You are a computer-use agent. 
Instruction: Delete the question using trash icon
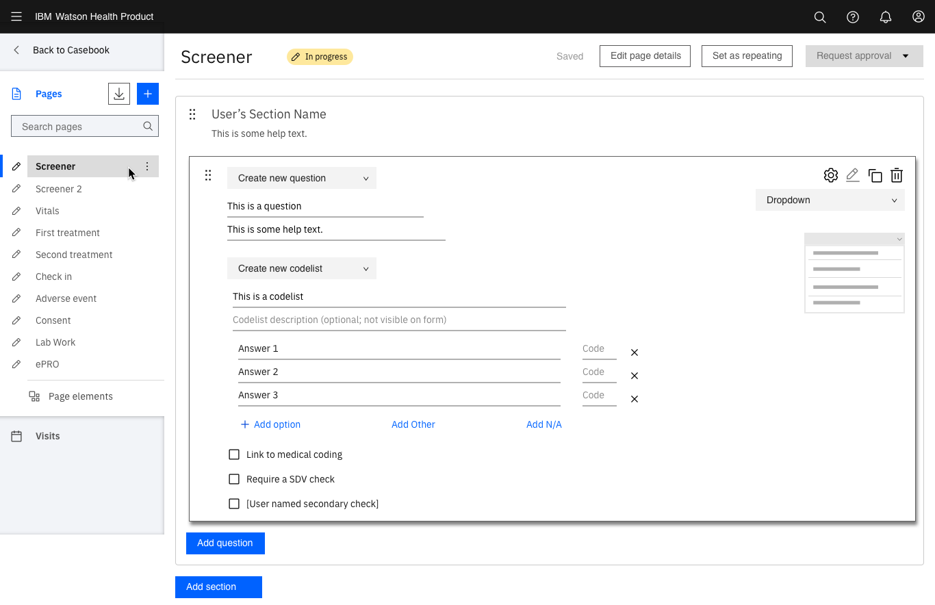click(897, 176)
